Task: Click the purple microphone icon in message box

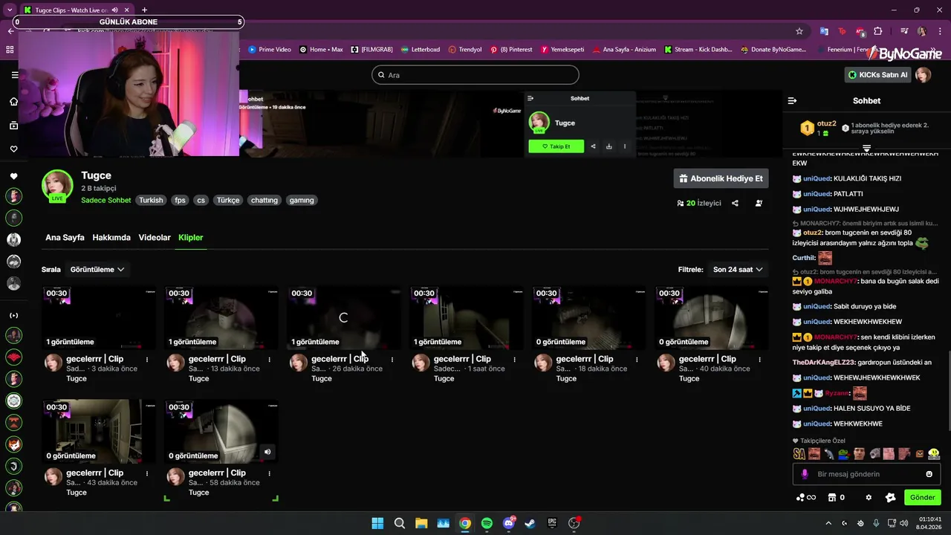Action: pos(805,474)
